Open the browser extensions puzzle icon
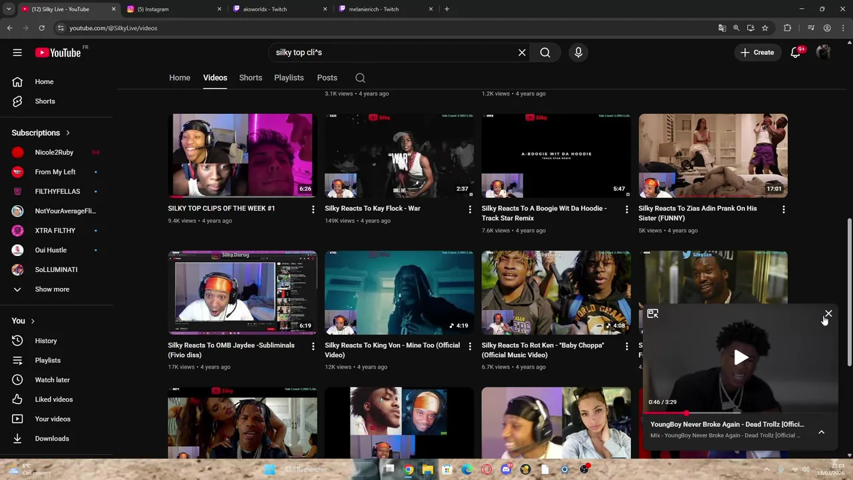The width and height of the screenshot is (853, 480). [x=788, y=28]
